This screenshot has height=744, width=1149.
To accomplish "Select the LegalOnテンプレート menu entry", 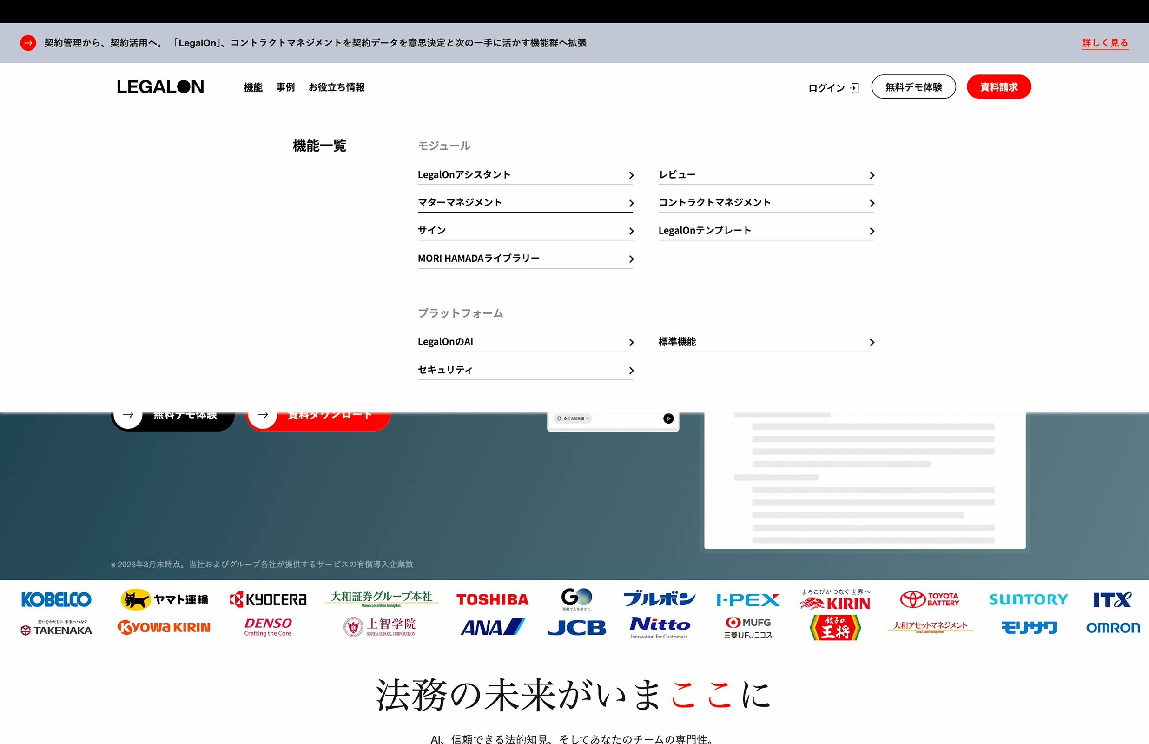I will tap(766, 231).
